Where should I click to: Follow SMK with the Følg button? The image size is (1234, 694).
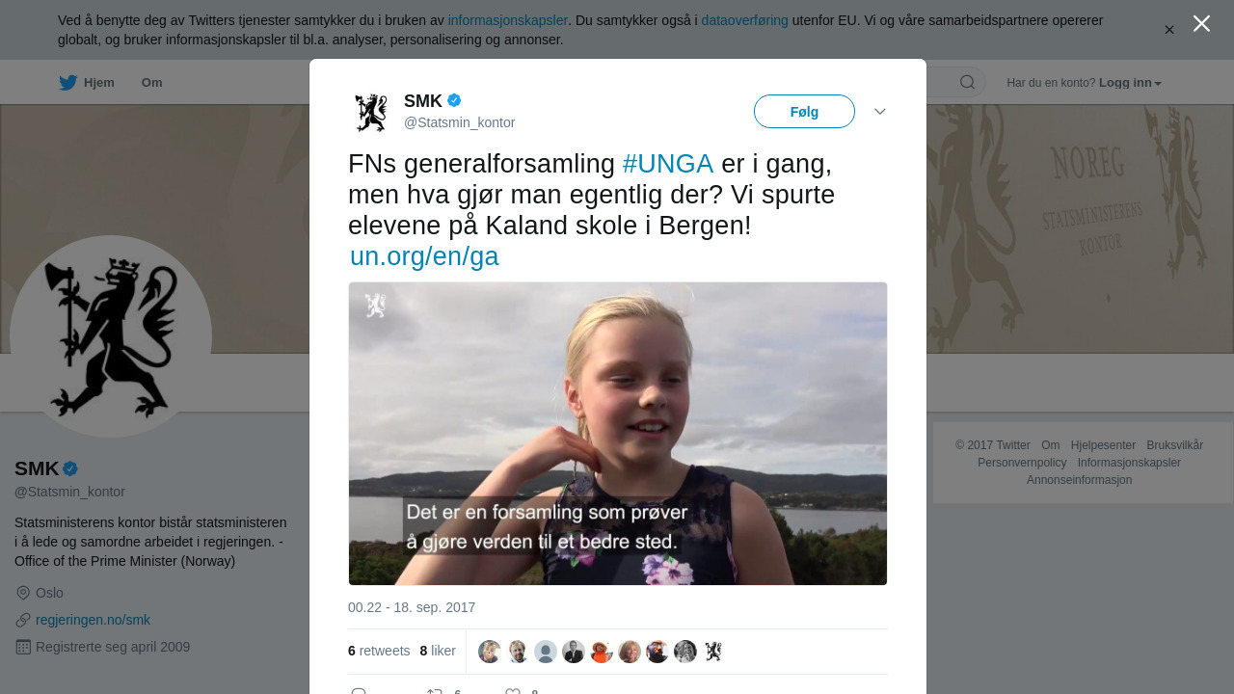[804, 112]
